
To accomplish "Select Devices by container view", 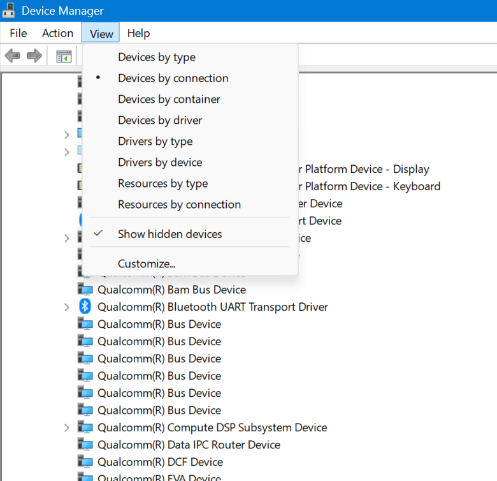I will (190, 99).
